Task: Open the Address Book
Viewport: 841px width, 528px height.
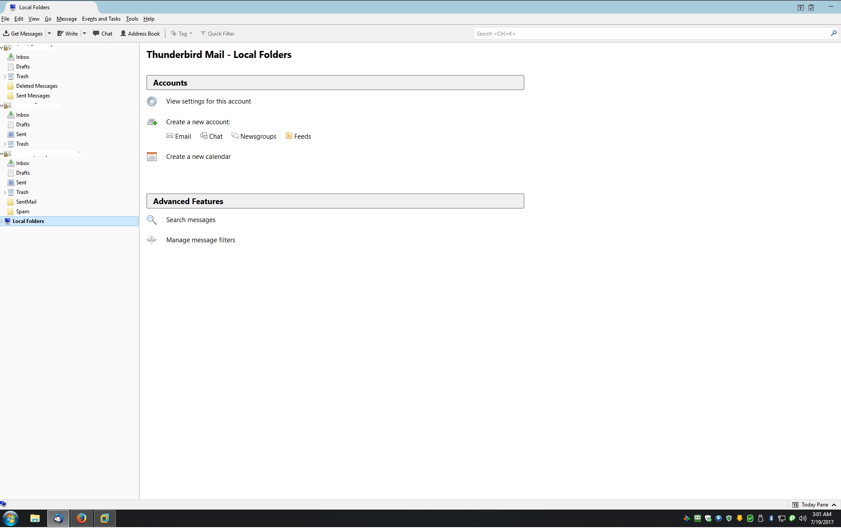Action: coord(140,33)
